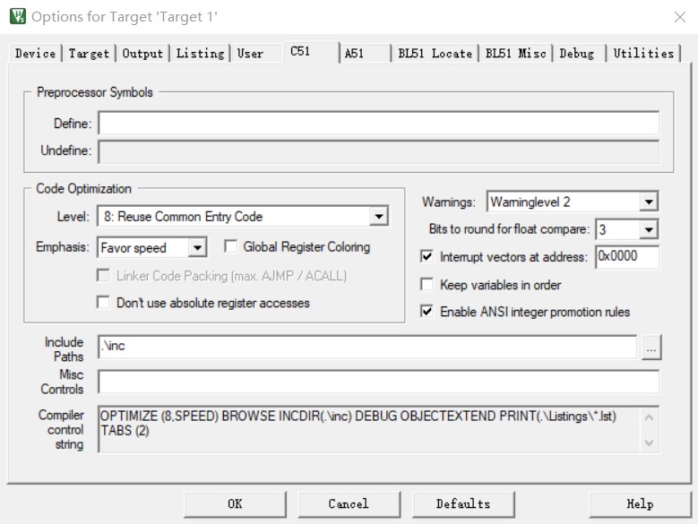Click the Keil uVision title bar icon
Viewport: 698px width, 524px height.
pos(17,16)
